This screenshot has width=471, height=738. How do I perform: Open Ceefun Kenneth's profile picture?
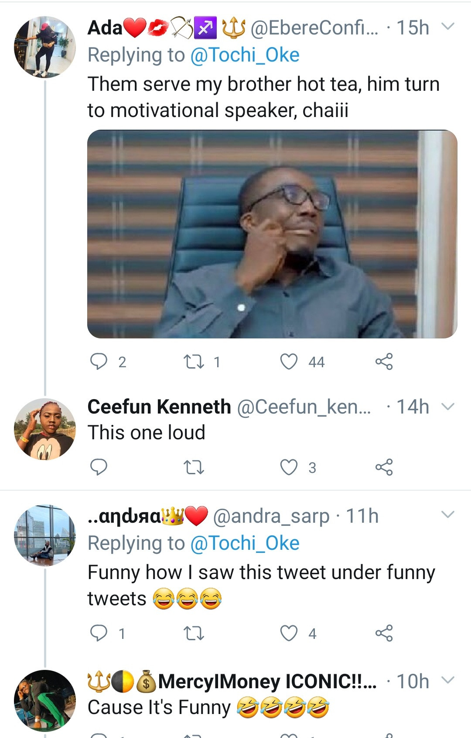45,429
